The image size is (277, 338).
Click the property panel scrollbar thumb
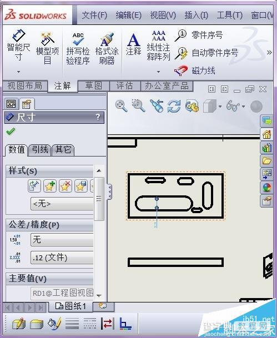(99, 199)
